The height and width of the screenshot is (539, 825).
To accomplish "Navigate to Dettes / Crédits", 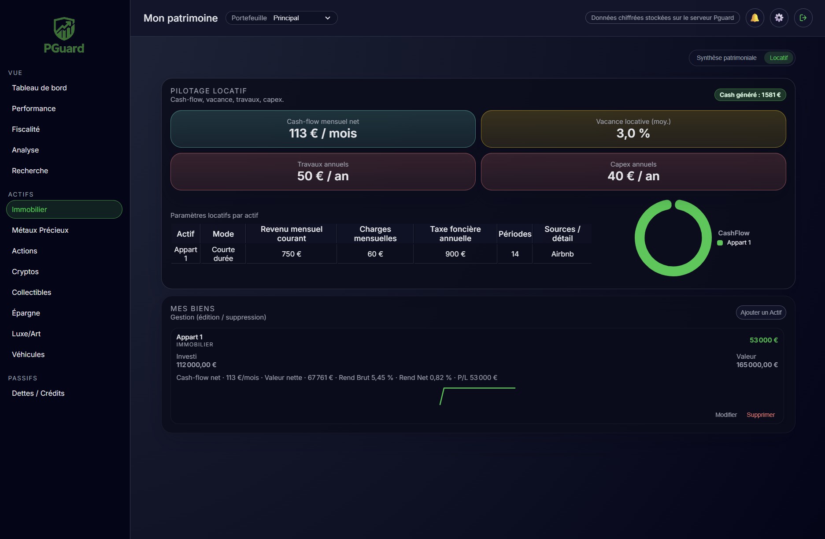I will coord(38,394).
